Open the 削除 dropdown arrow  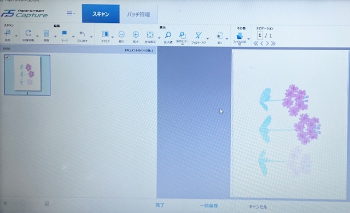(55, 36)
